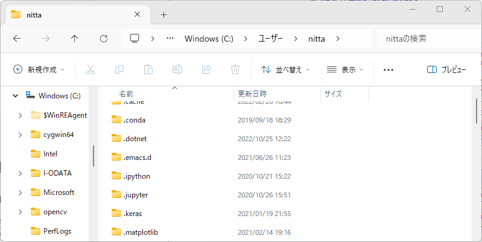Navigate back to previous folder
The width and height of the screenshot is (482, 242).
pyautogui.click(x=17, y=39)
